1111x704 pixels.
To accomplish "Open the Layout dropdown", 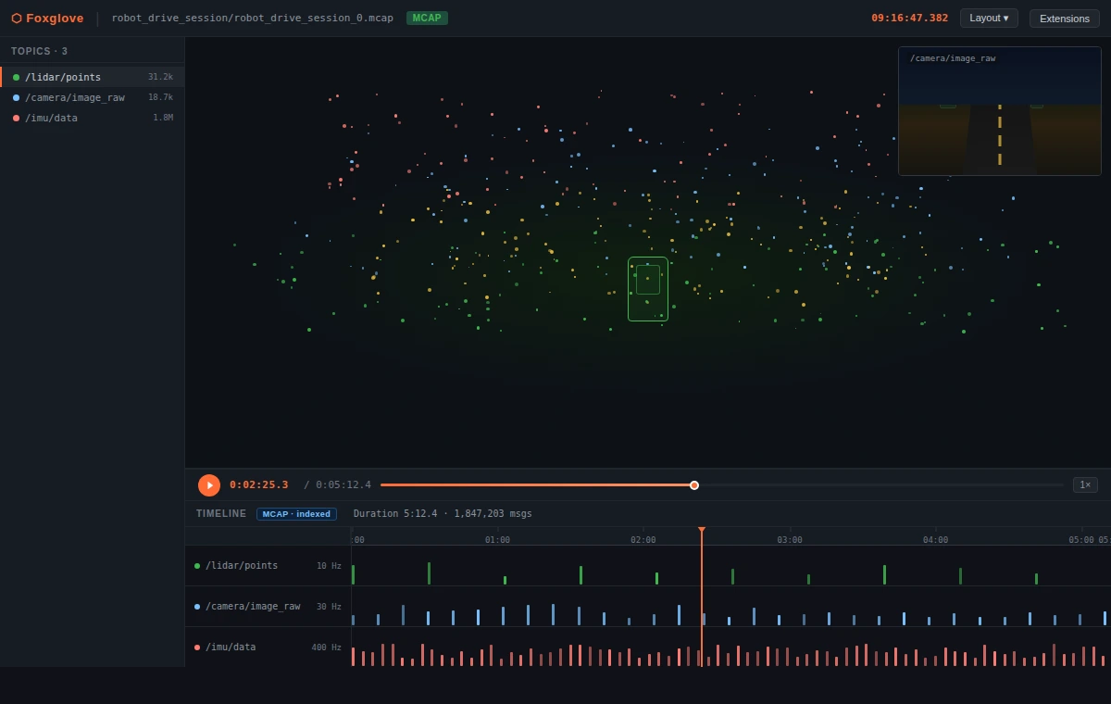I will point(989,18).
